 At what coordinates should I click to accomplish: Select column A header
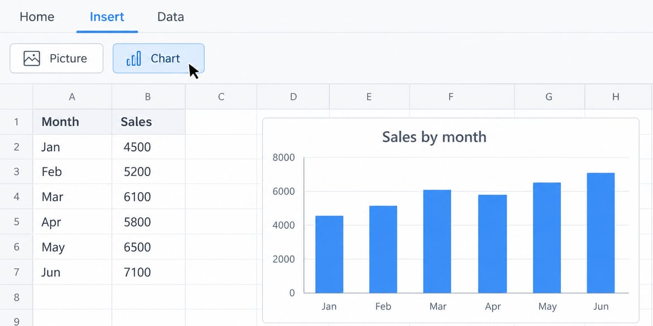[72, 97]
